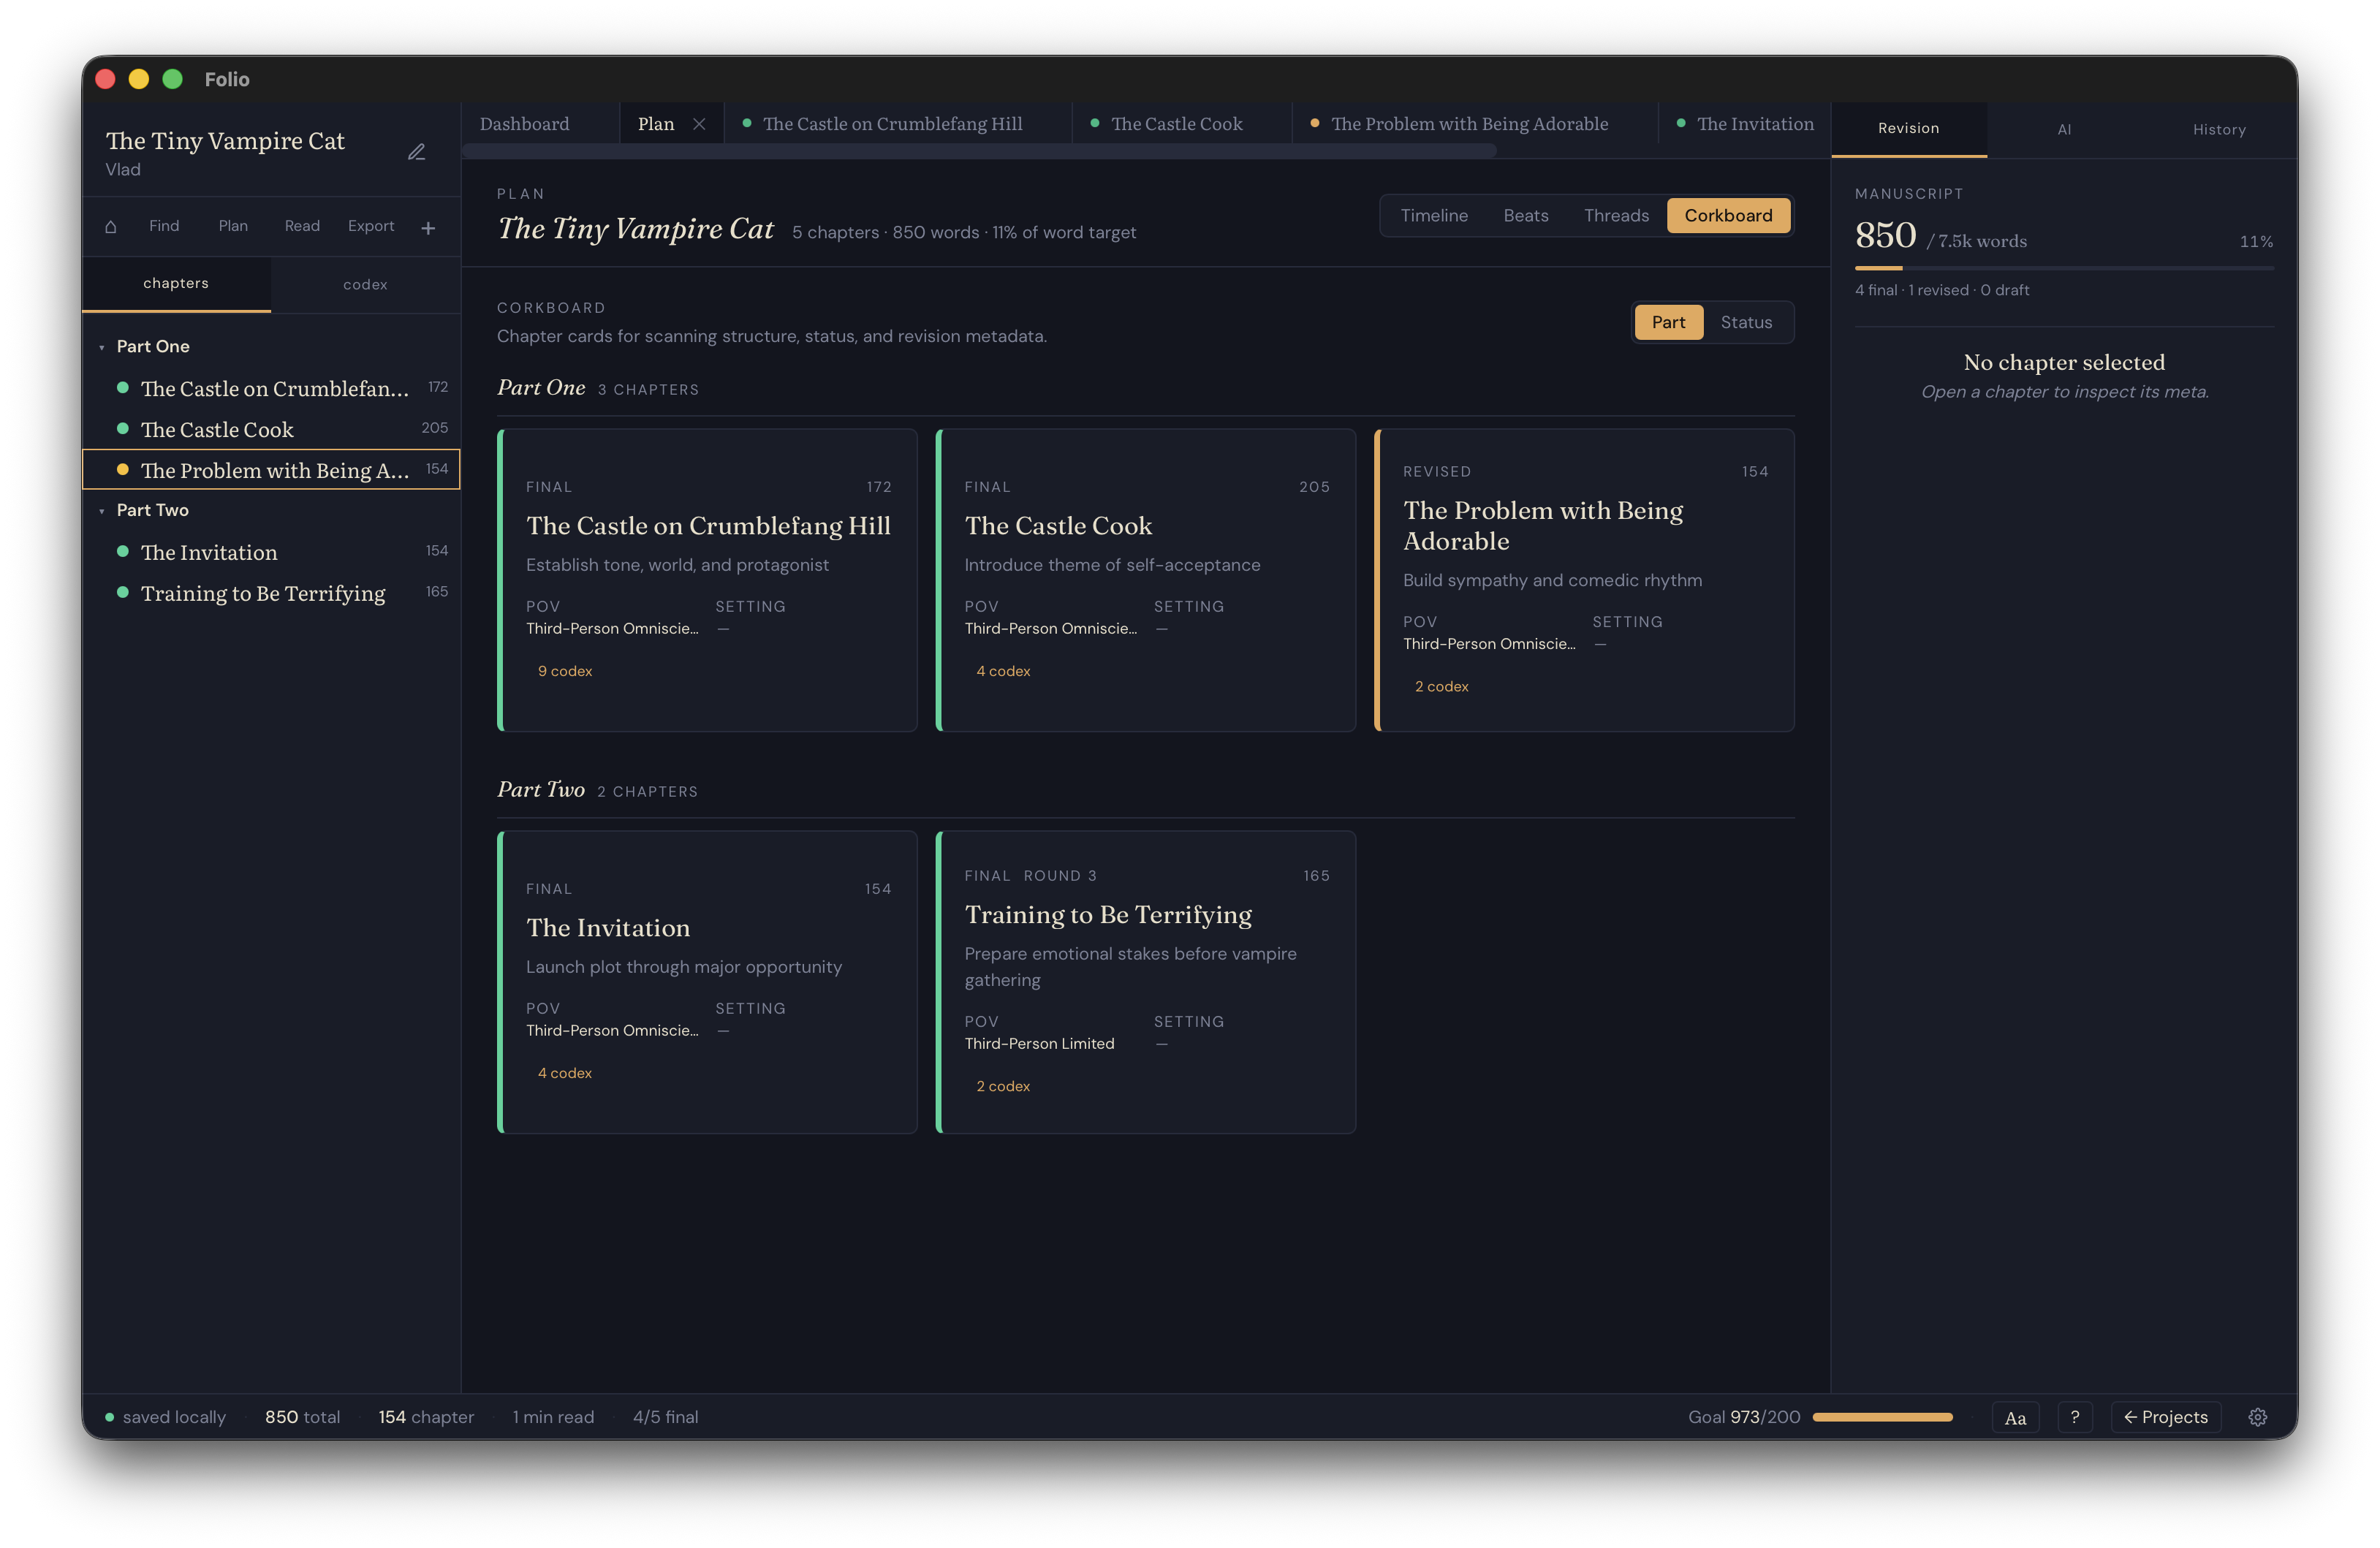Click '2 codex' on The Problem with Being Adorable card
The height and width of the screenshot is (1548, 2380).
[1441, 686]
